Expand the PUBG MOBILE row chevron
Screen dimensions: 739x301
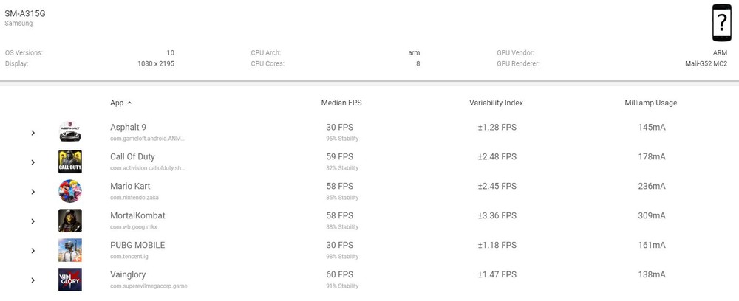tap(33, 251)
